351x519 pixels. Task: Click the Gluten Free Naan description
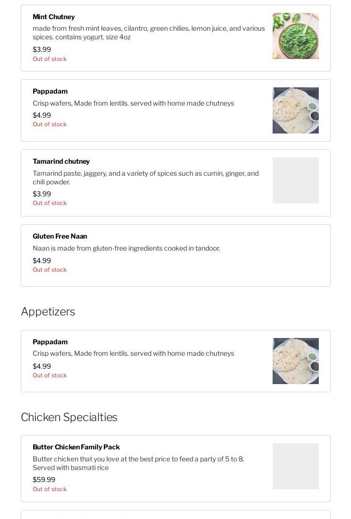click(x=126, y=248)
